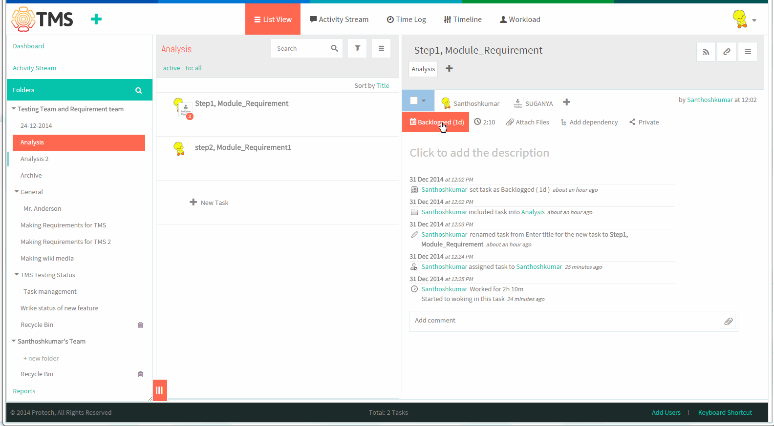The height and width of the screenshot is (426, 774).
Task: Click the 2:10 time tracker
Action: point(484,122)
